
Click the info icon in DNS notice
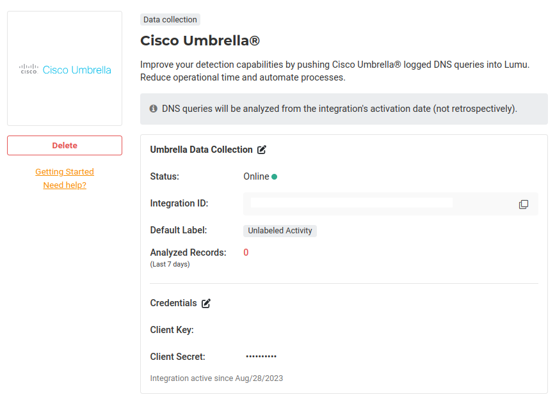point(154,109)
